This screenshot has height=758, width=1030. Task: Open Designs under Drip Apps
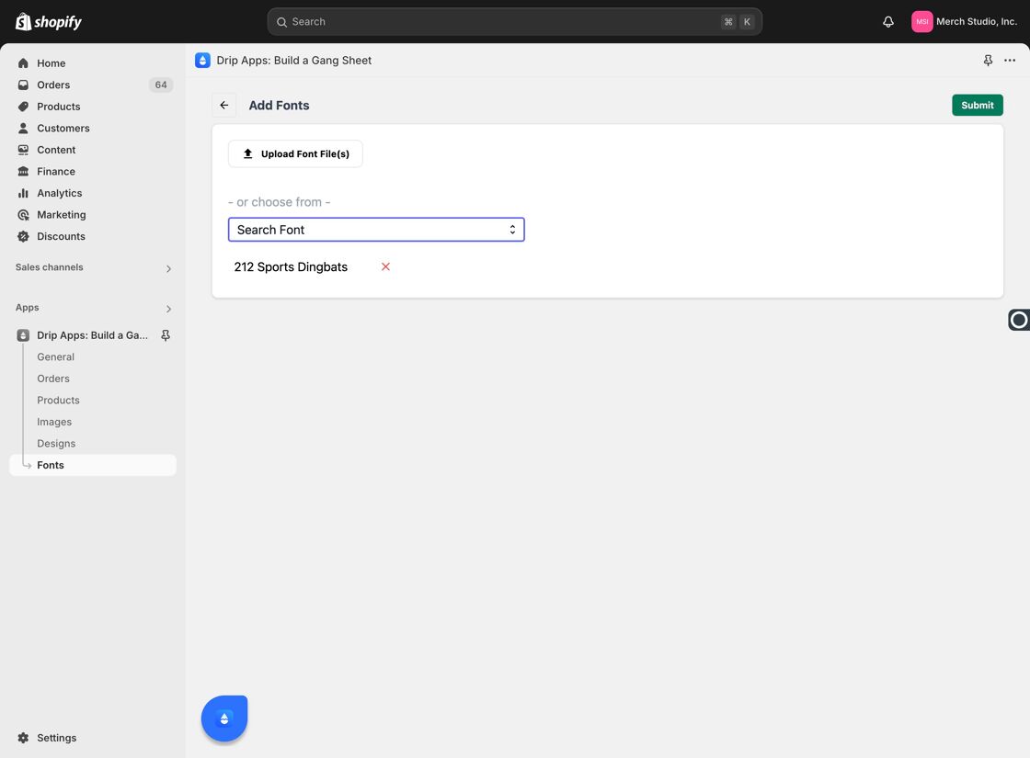tap(56, 444)
